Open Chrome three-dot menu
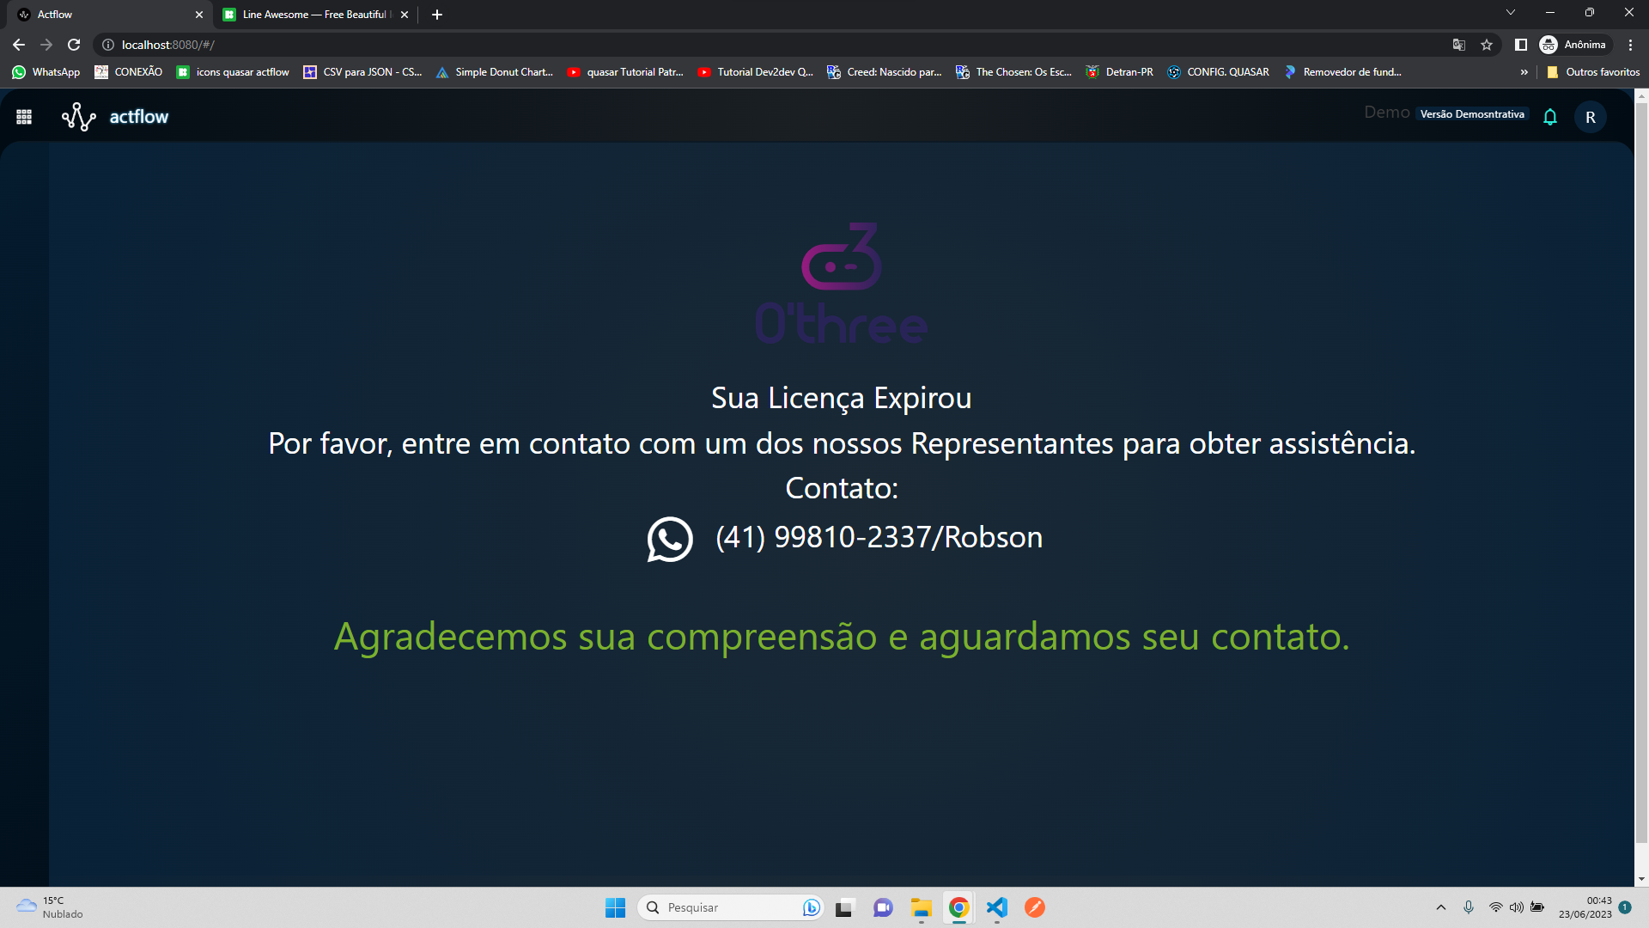The height and width of the screenshot is (928, 1649). 1631,45
